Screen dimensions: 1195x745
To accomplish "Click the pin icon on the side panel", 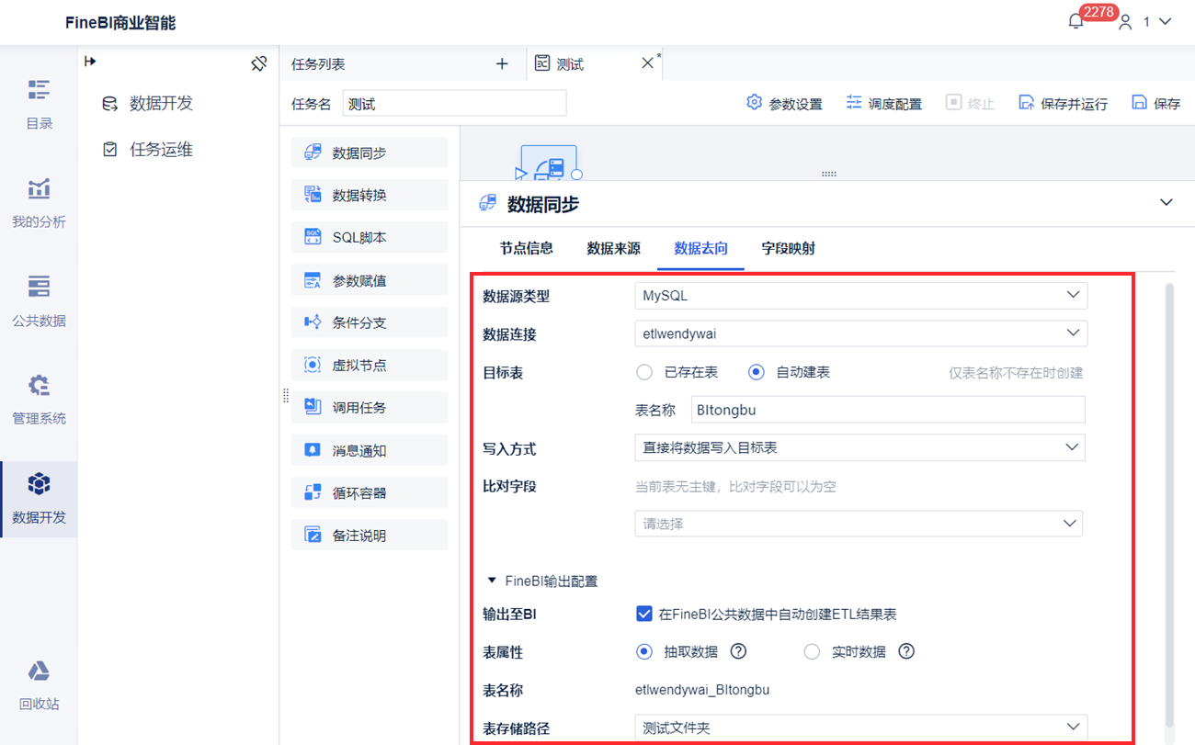I will pyautogui.click(x=259, y=63).
